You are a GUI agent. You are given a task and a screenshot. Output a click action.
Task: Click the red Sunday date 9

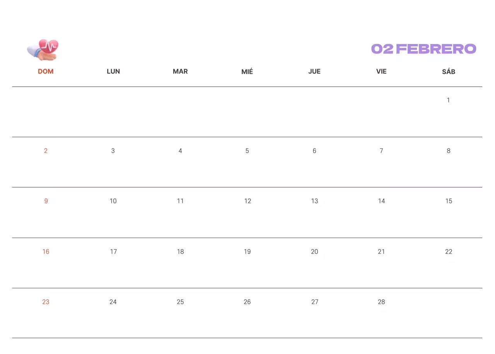tap(46, 201)
